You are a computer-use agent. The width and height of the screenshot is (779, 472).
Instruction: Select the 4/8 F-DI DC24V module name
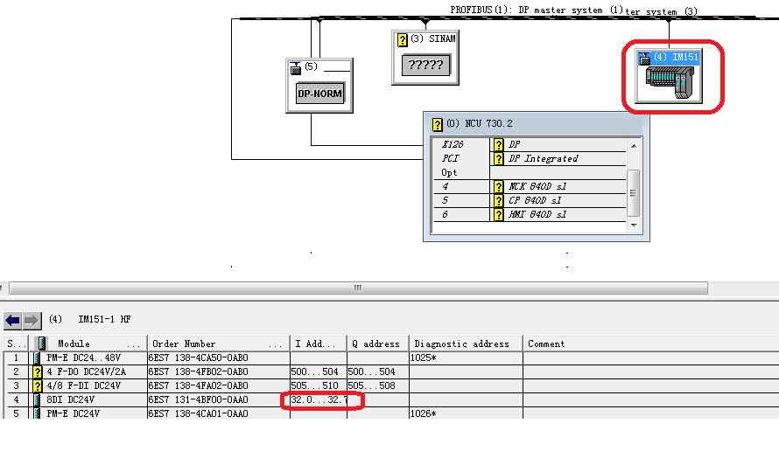pyautogui.click(x=83, y=385)
